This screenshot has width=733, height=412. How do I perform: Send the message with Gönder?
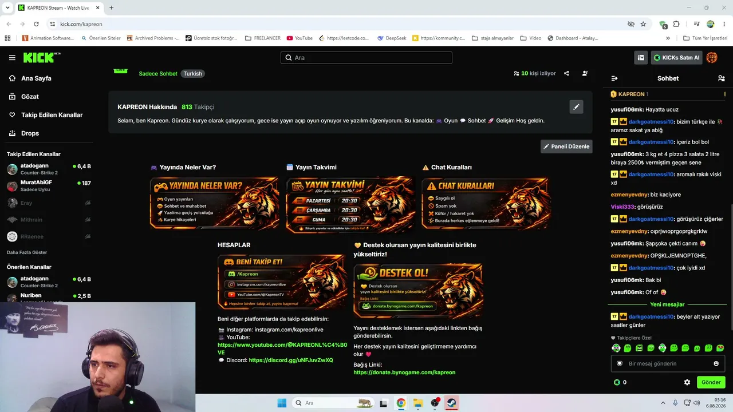pos(711,382)
